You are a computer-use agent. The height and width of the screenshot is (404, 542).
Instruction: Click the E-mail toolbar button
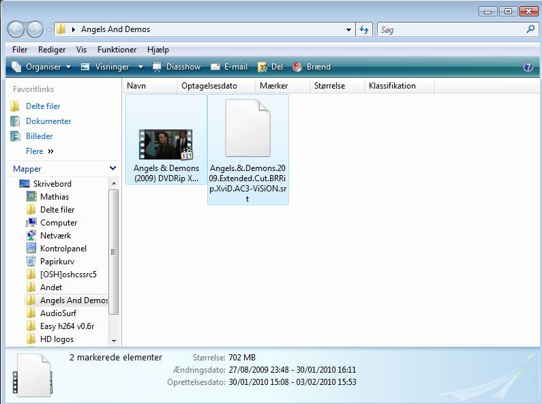pyautogui.click(x=229, y=67)
